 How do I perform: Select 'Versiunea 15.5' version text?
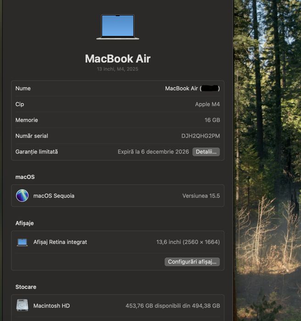[x=201, y=196]
